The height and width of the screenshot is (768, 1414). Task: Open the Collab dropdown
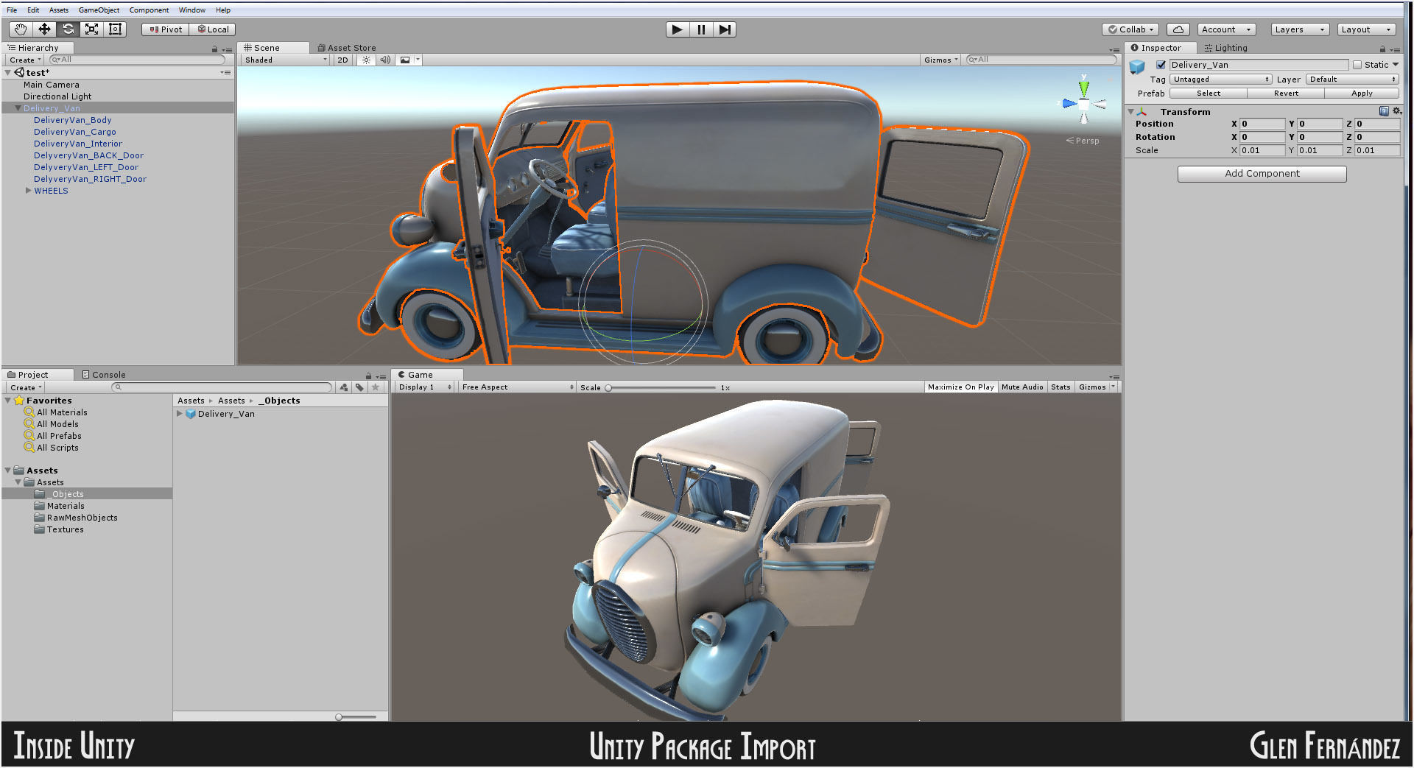1130,29
